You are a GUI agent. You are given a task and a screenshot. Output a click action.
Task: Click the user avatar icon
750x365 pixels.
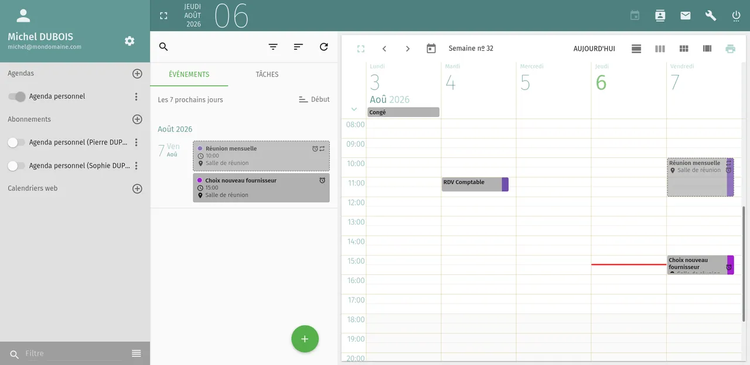(x=23, y=16)
